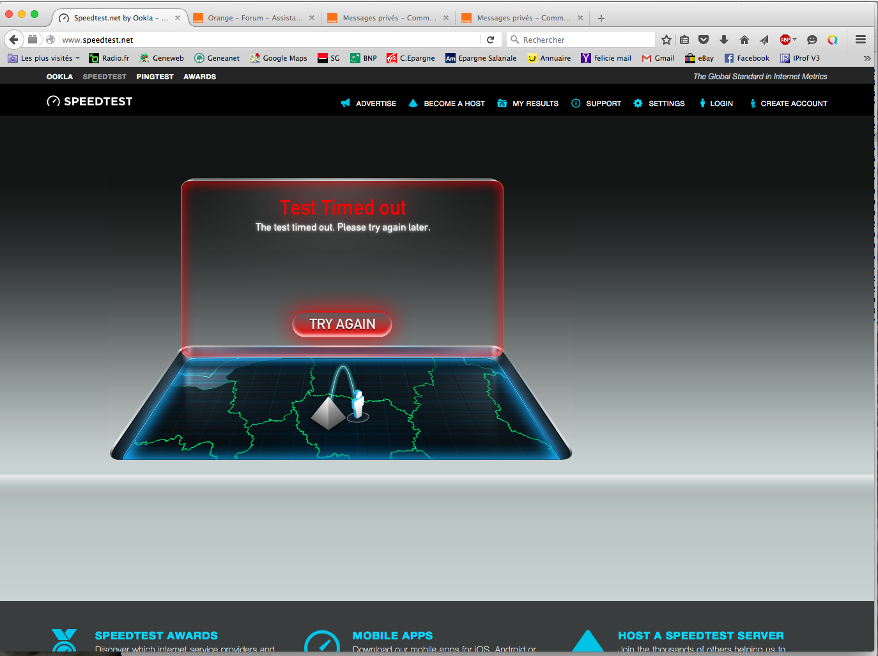The image size is (878, 656).
Task: Open the Radio.fr bookmark
Action: (109, 58)
